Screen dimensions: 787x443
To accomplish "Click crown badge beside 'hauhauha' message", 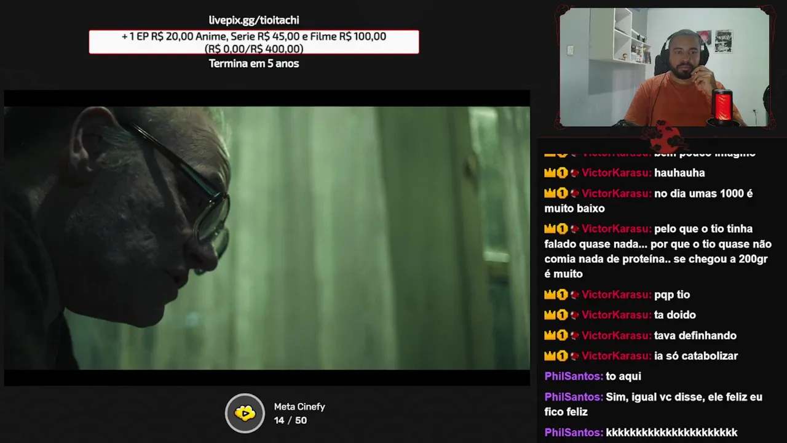I will [x=550, y=173].
